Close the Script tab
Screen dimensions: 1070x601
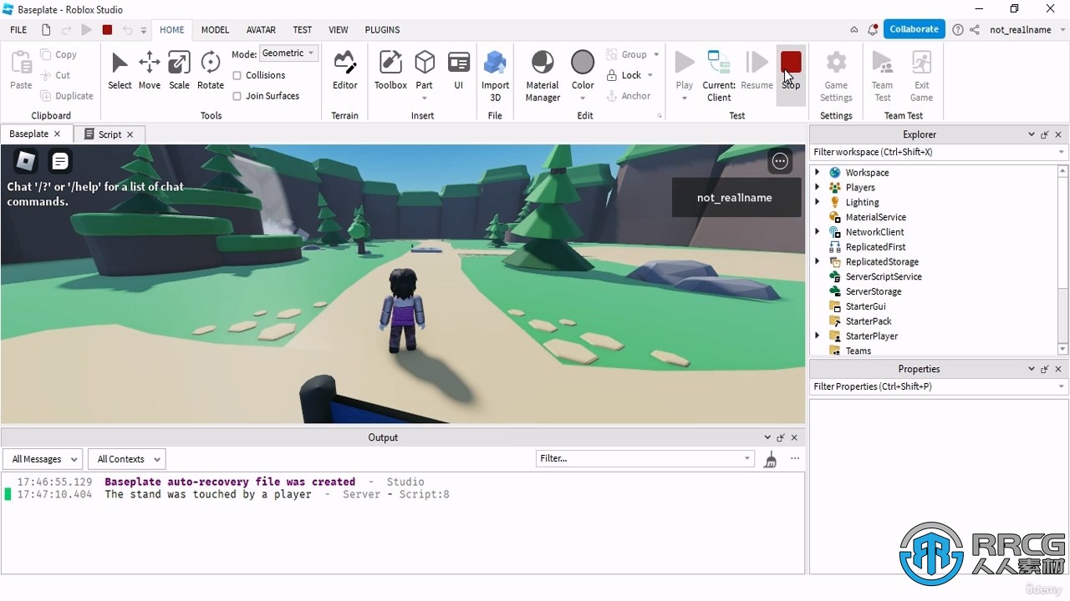tap(130, 134)
